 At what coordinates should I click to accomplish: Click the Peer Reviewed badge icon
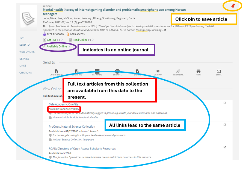click(45, 34)
